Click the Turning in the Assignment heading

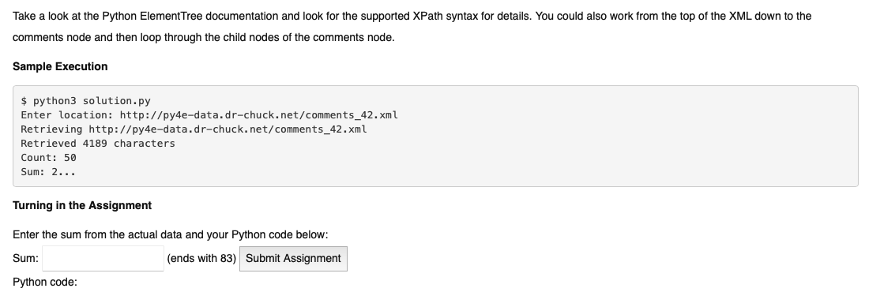click(x=82, y=205)
